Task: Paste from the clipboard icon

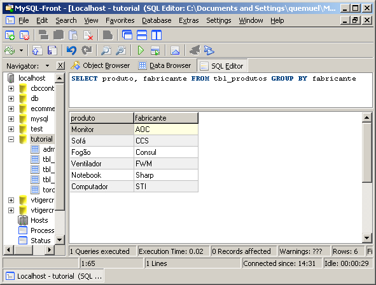Action: pos(73,35)
